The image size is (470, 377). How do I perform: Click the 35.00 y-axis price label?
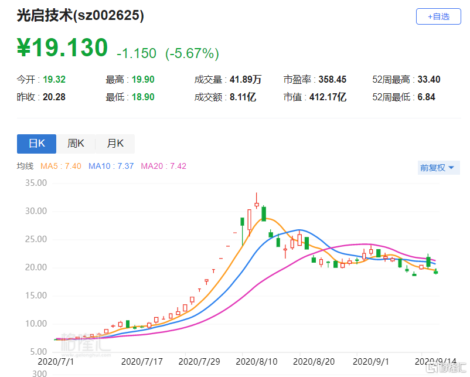coord(36,183)
